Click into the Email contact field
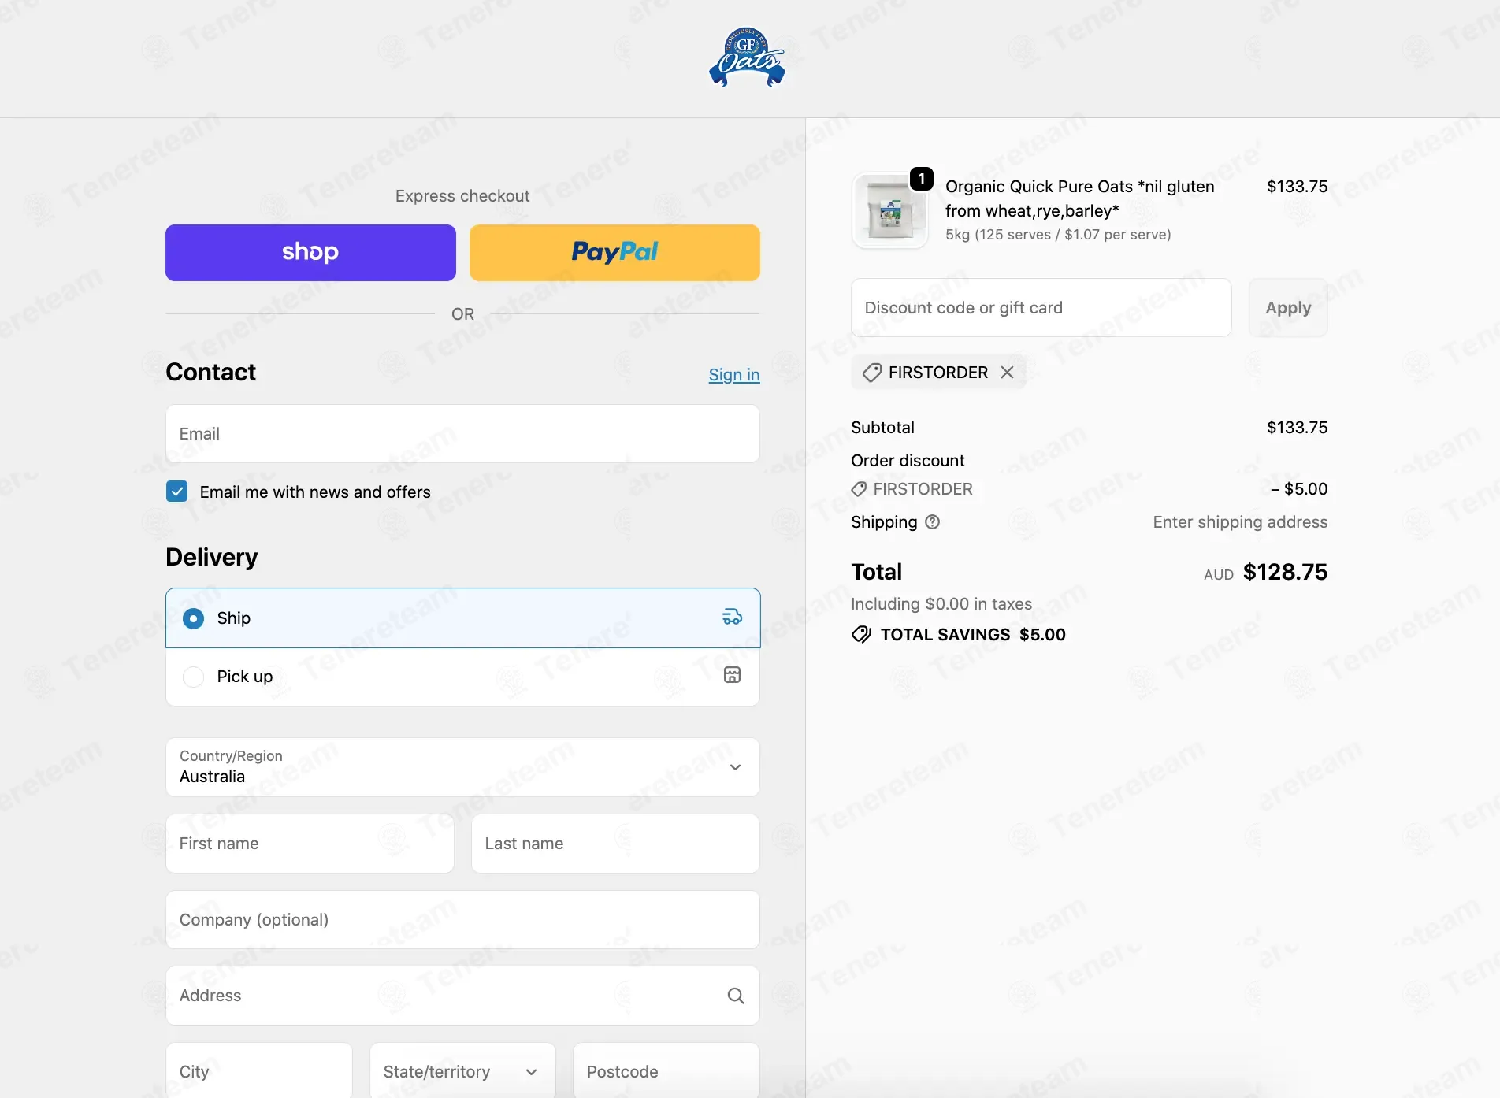 point(463,434)
